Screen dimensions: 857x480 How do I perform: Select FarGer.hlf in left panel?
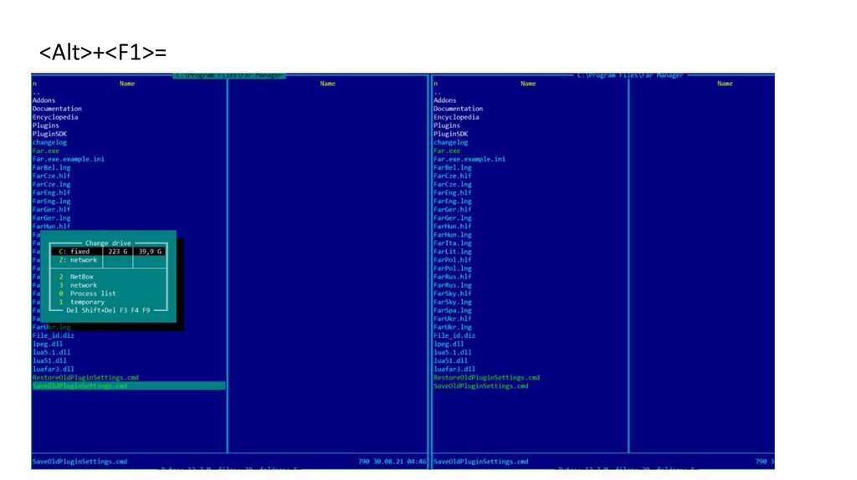click(51, 210)
